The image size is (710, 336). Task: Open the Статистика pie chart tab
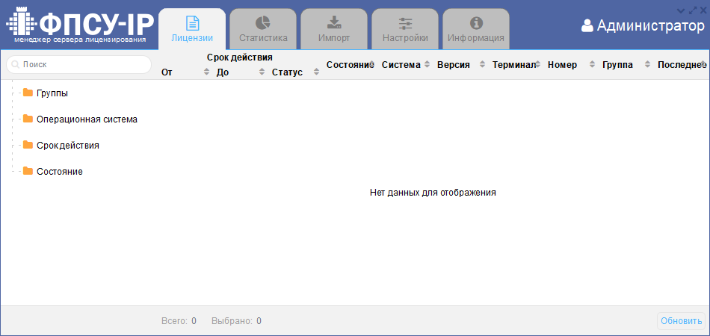[263, 30]
